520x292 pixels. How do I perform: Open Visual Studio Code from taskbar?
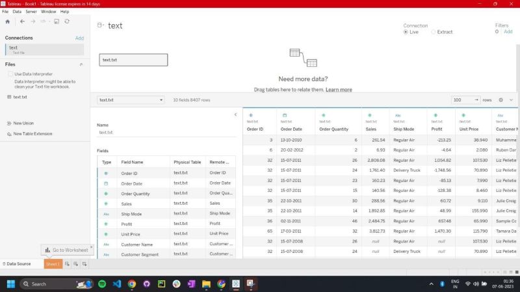[x=117, y=284]
